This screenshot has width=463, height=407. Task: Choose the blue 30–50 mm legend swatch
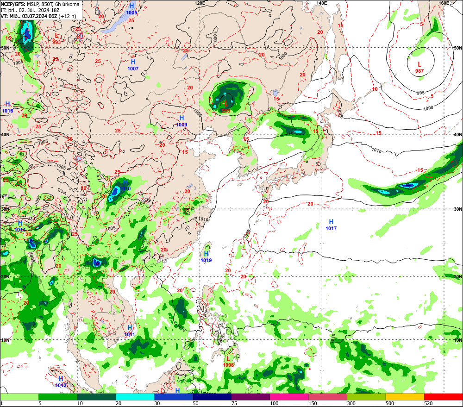tap(174, 397)
